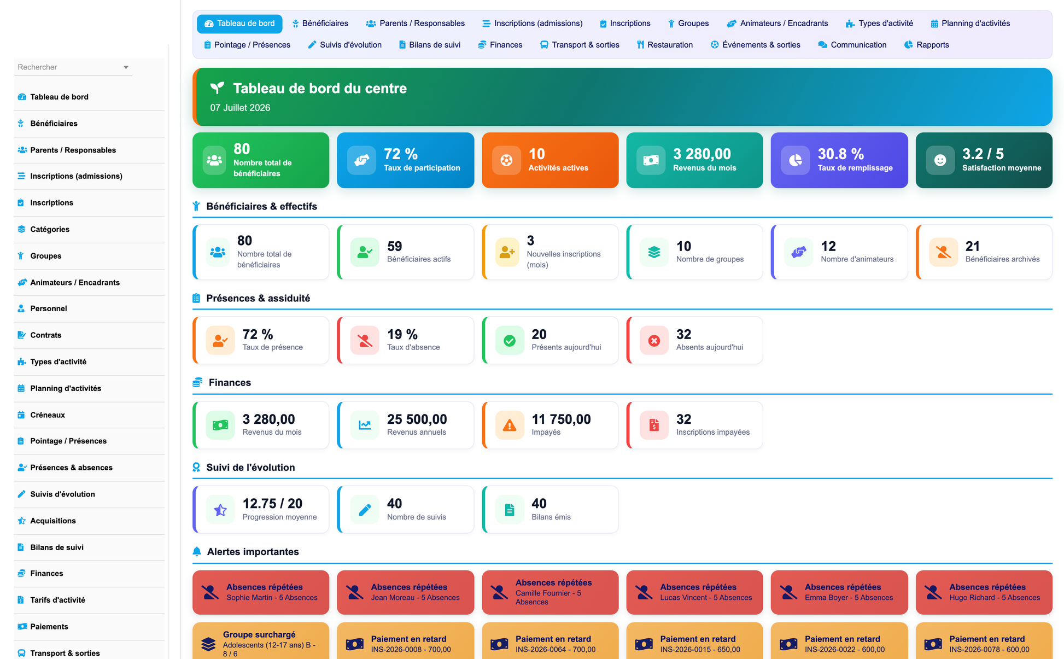Click the Tableau de bord gauge icon in sidebar
This screenshot has width=1064, height=659.
tap(22, 97)
